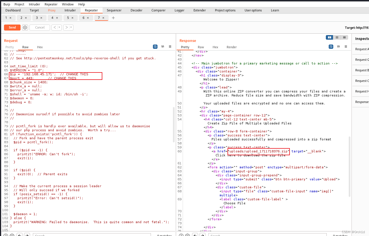Toggle word wrap icon in Response panel
This screenshot has height=236, width=369.
click(331, 47)
